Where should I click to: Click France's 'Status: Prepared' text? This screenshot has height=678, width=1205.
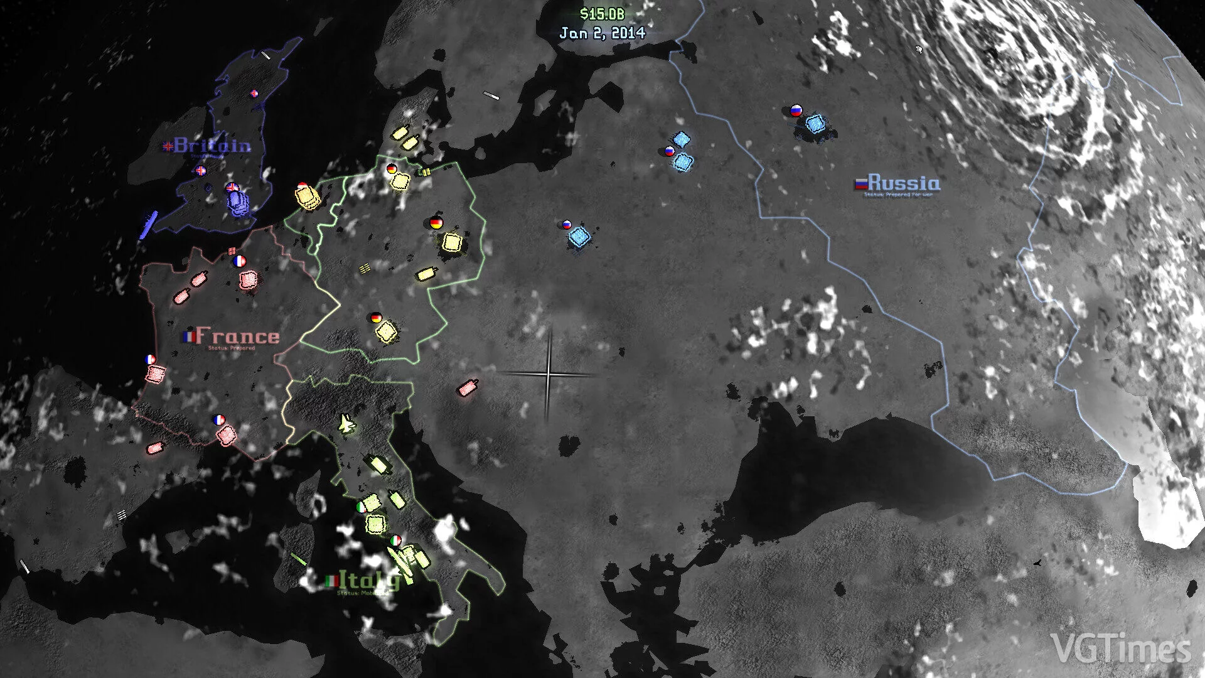(232, 348)
